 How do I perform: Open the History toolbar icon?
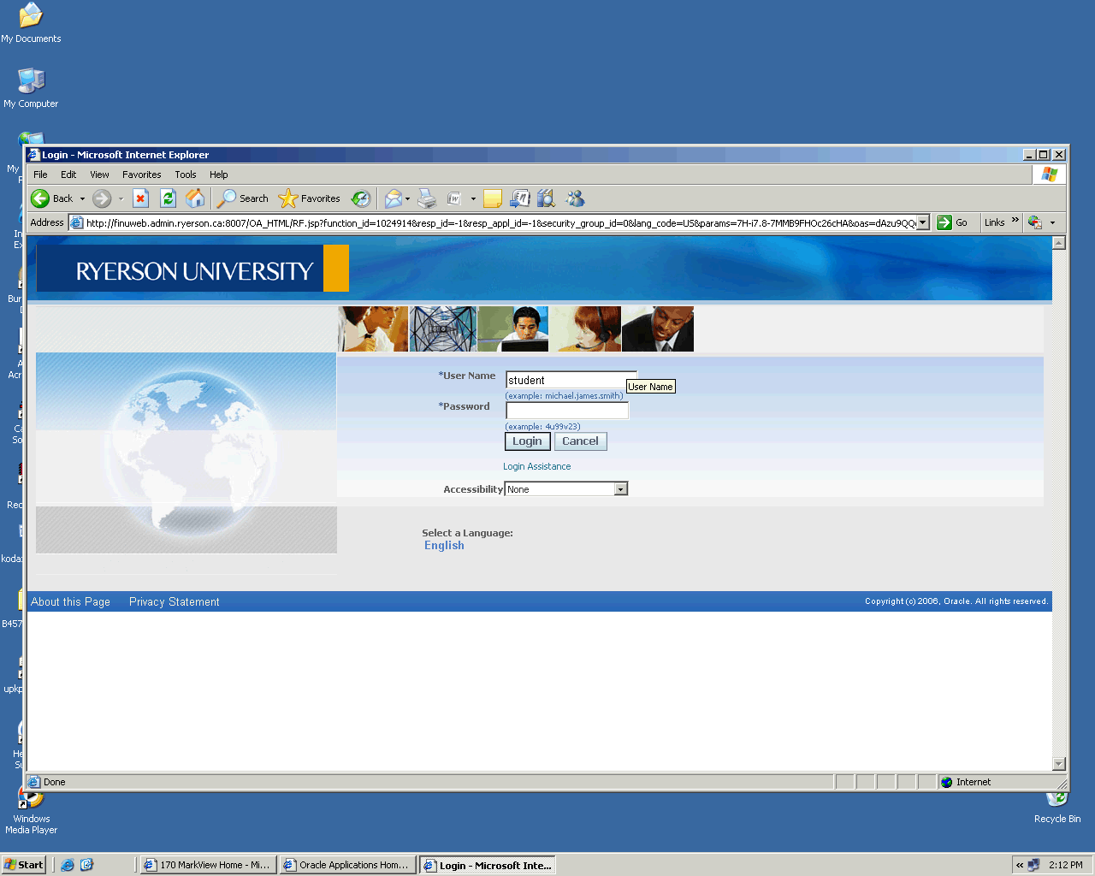point(361,198)
